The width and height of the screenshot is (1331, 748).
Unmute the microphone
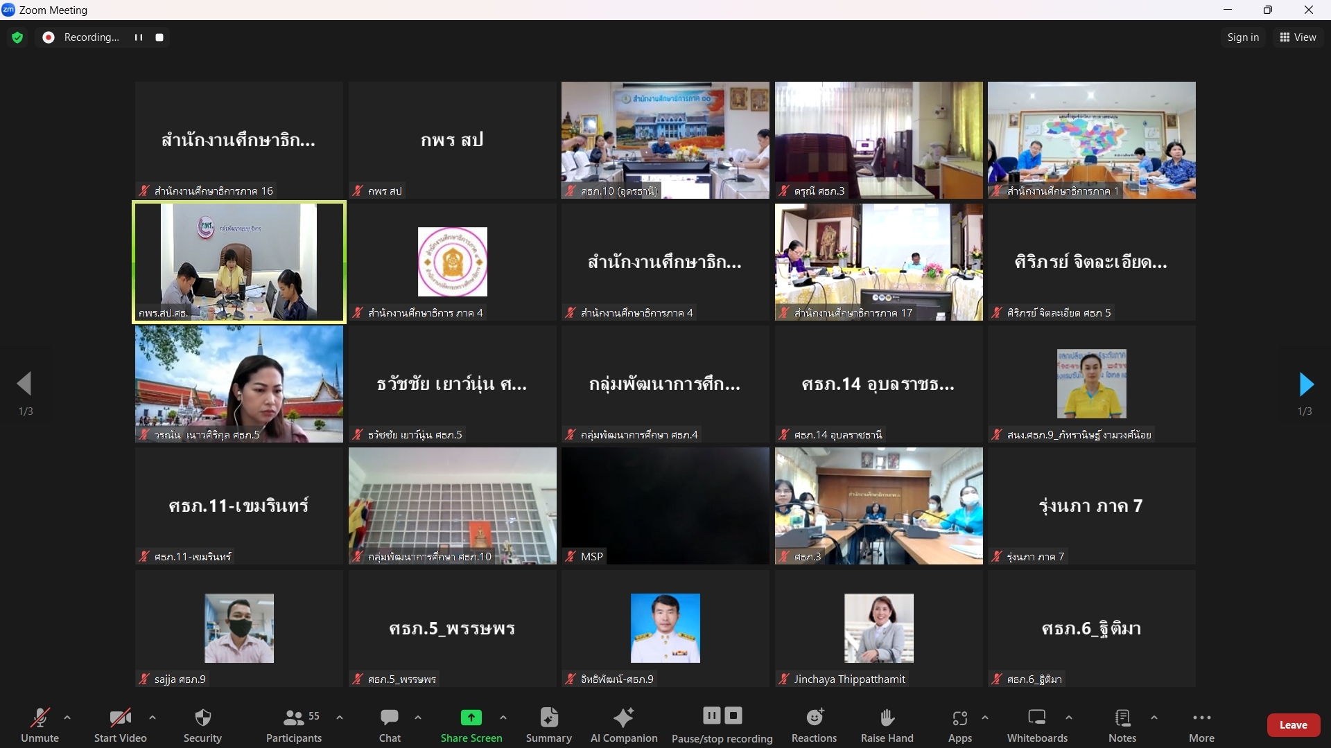tap(40, 725)
